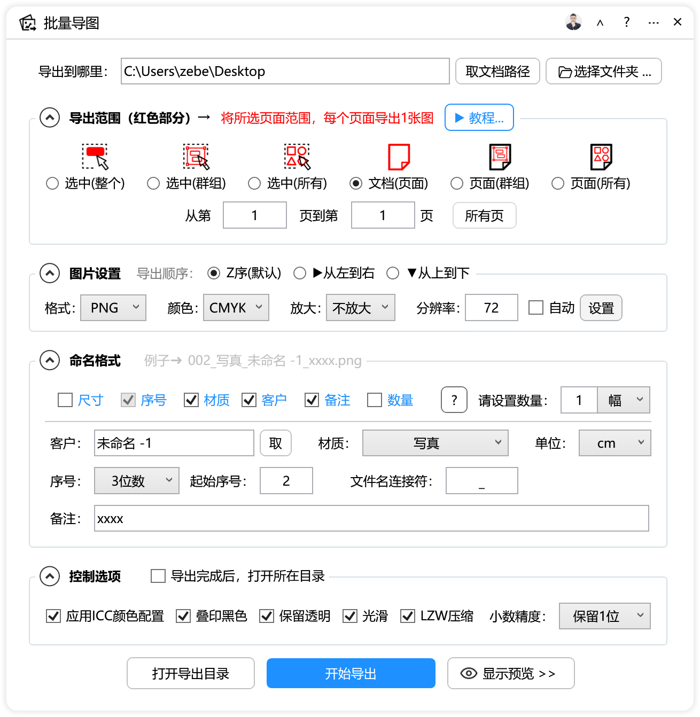
Task: Open the user avatar in the title bar
Action: point(573,22)
